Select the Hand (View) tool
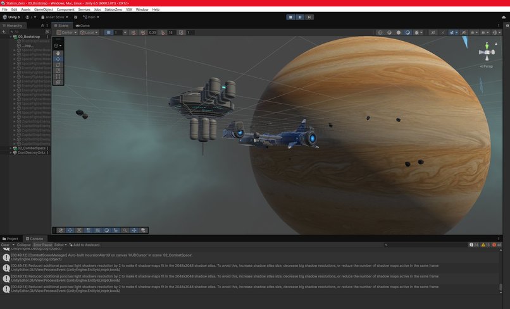510x309 pixels. click(58, 53)
